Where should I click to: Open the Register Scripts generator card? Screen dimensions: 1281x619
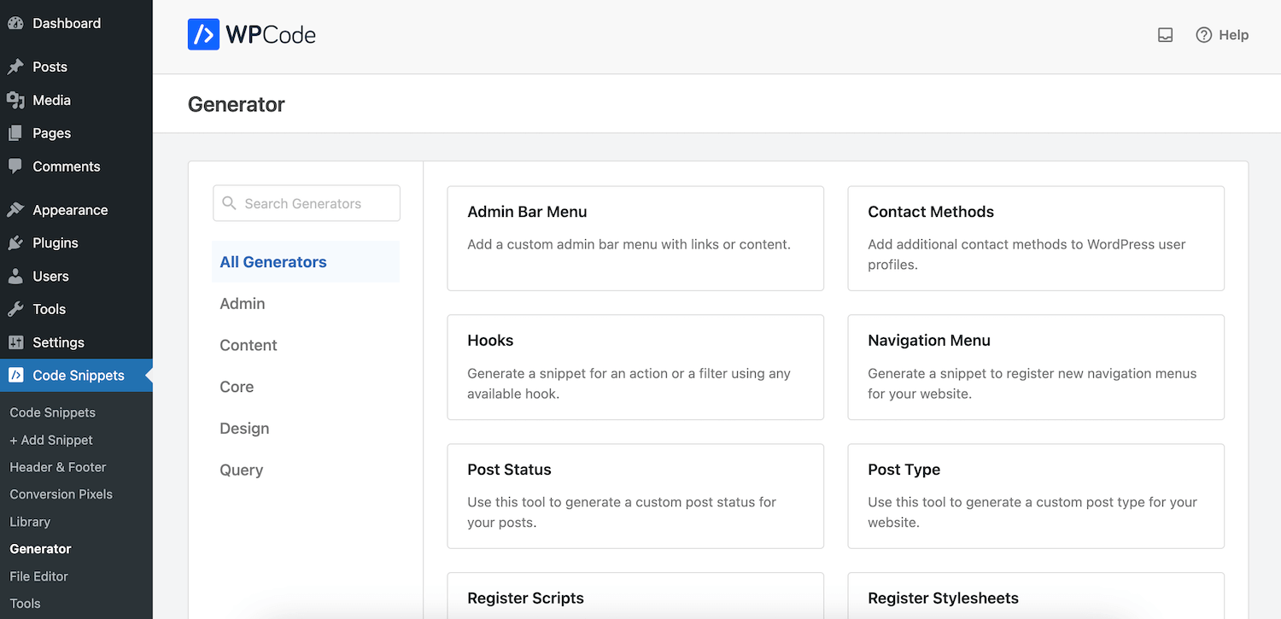pyautogui.click(x=635, y=596)
